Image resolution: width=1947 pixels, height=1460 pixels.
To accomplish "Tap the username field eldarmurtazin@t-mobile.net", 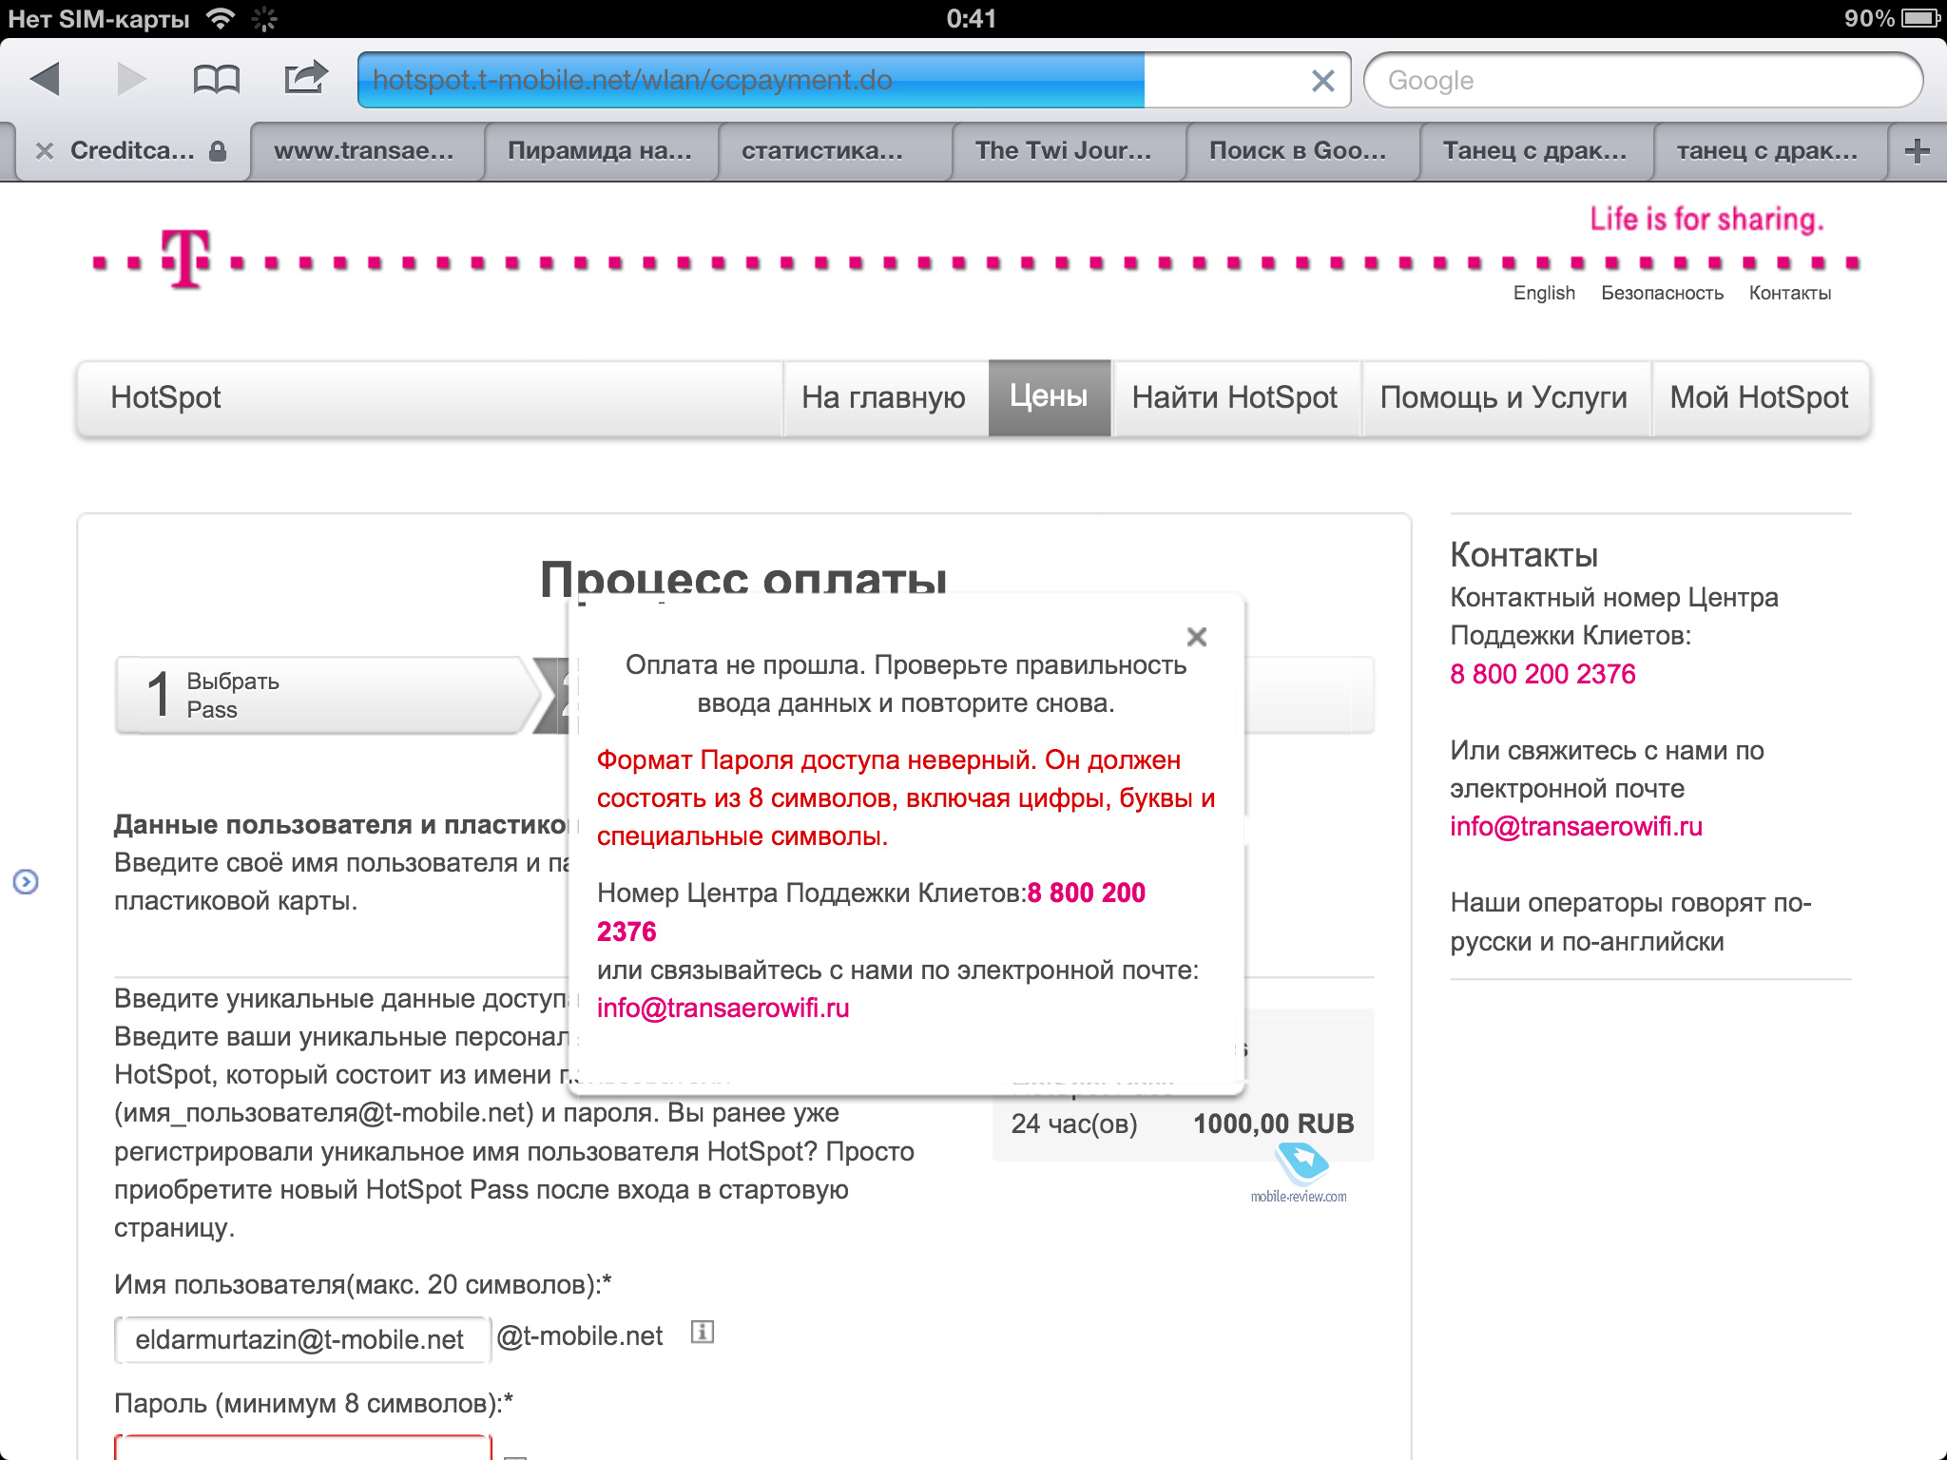I will coord(302,1339).
